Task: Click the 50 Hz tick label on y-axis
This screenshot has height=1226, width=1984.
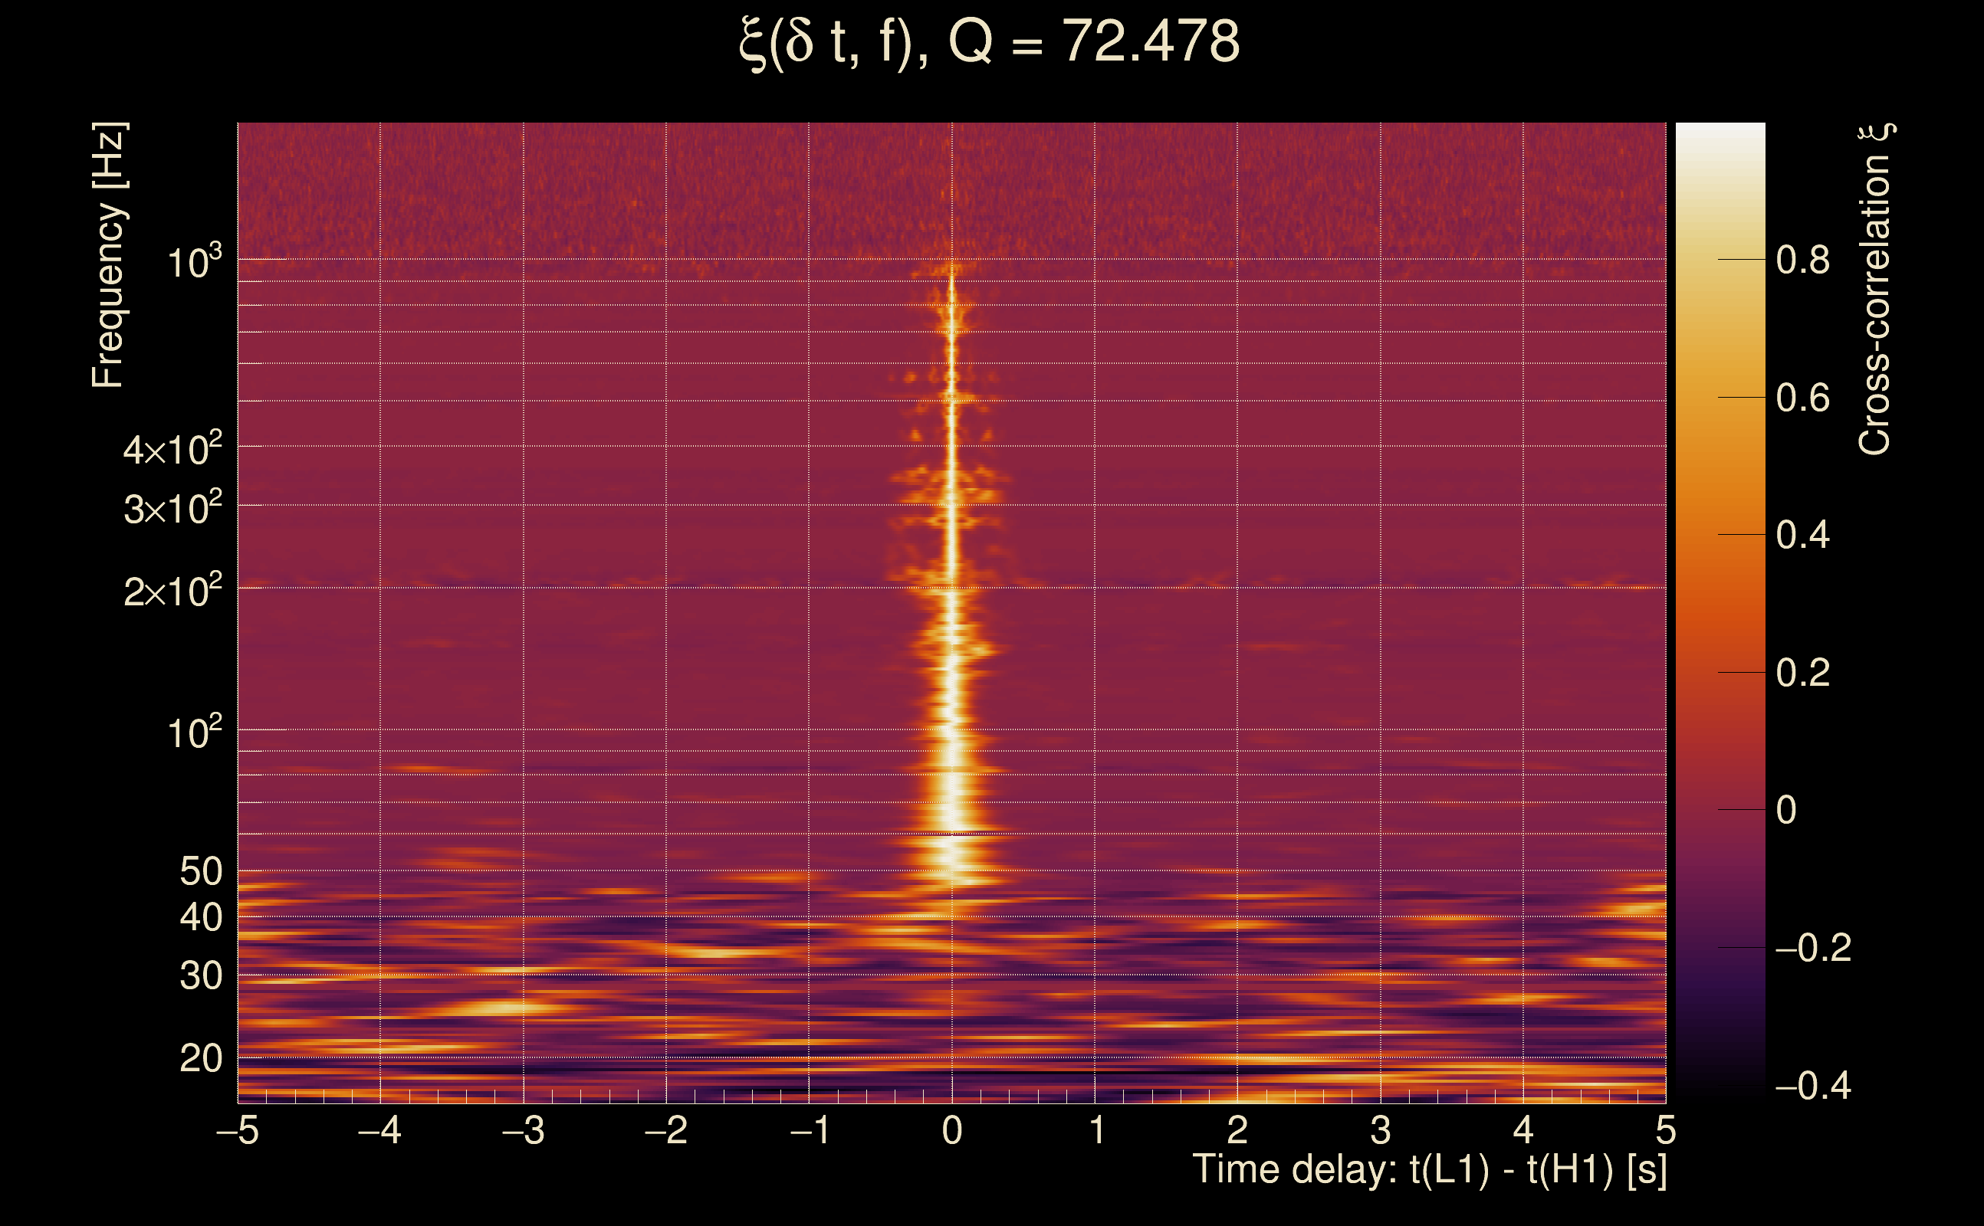Action: (x=201, y=872)
